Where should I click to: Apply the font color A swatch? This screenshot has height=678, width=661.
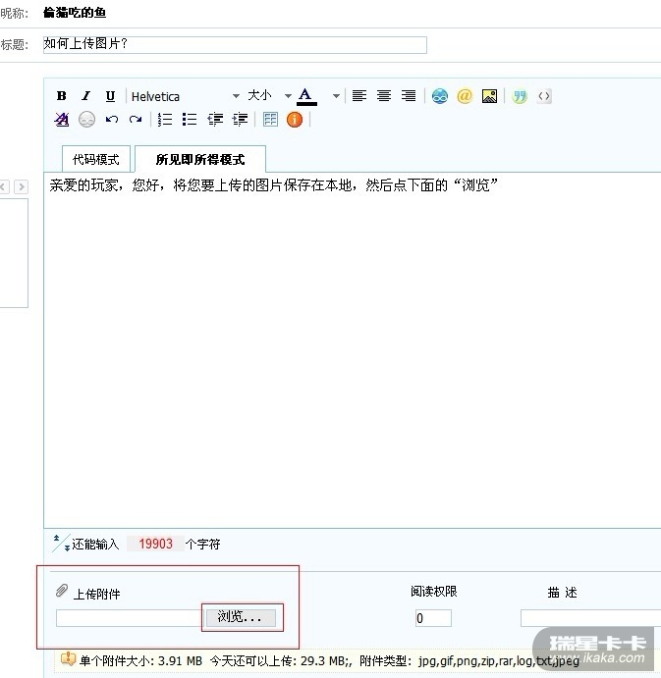click(x=306, y=96)
